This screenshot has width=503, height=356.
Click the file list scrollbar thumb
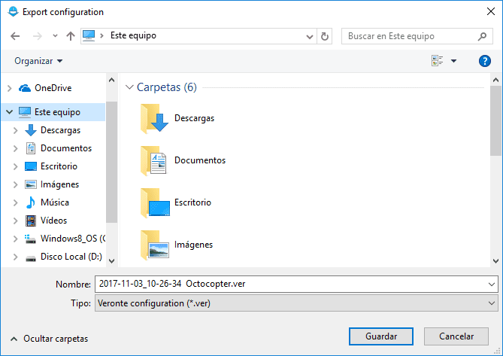point(495,120)
